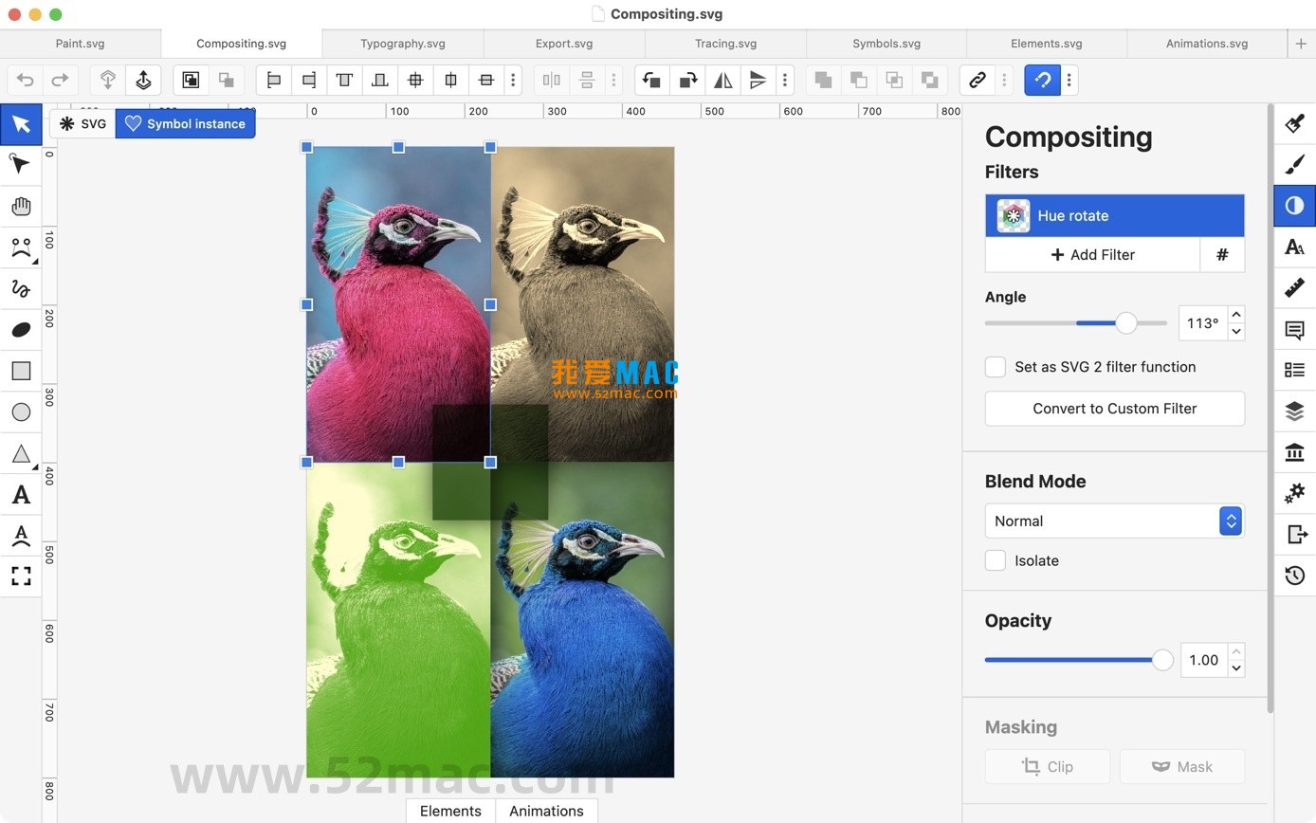The height and width of the screenshot is (823, 1316).
Task: Open the Animations bottom panel
Action: pyautogui.click(x=546, y=811)
